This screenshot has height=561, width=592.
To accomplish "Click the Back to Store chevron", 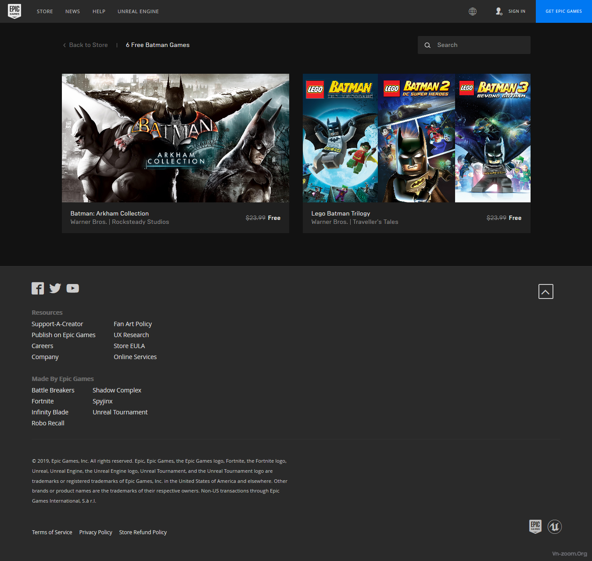I will (65, 45).
